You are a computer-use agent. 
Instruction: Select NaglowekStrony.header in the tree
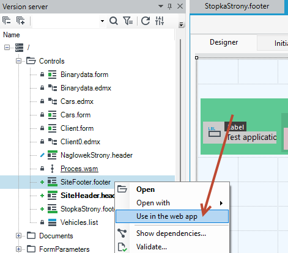point(97,155)
